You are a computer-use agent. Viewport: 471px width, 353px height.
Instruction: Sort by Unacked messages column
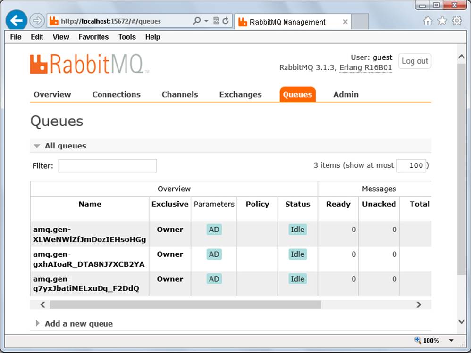(x=379, y=204)
